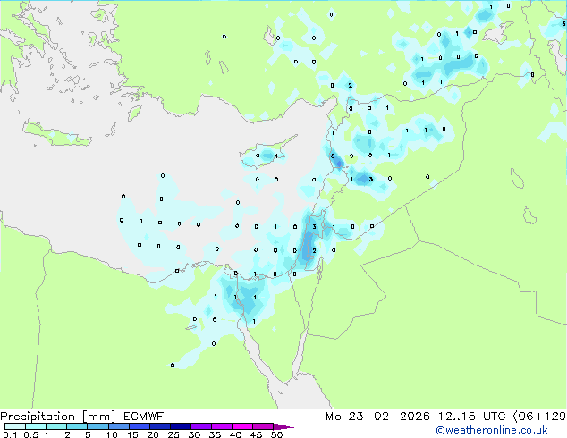This screenshot has width=567, height=438.
Task: Click the legend scale label '50'
Action: click(276, 434)
